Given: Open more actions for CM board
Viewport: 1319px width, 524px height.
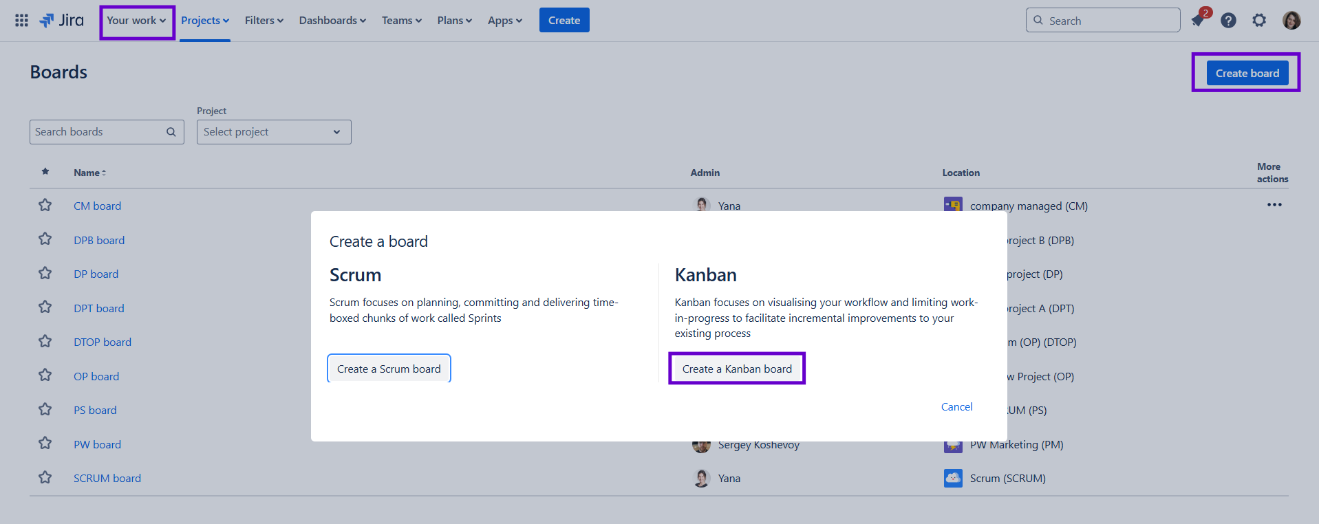Looking at the screenshot, I should [1274, 205].
